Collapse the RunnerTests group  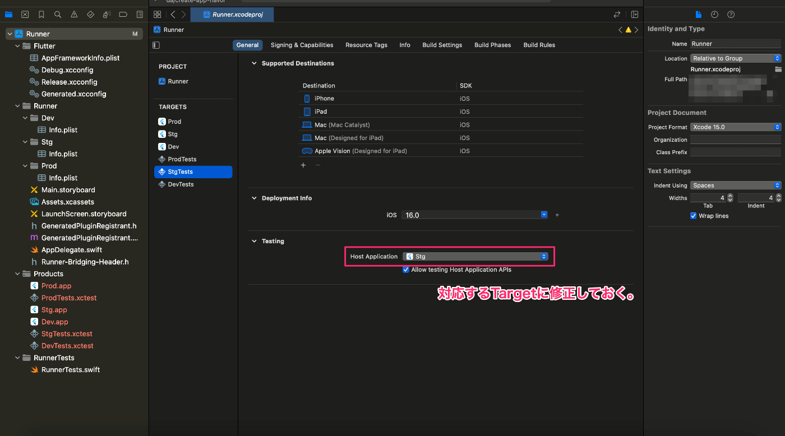pos(17,358)
